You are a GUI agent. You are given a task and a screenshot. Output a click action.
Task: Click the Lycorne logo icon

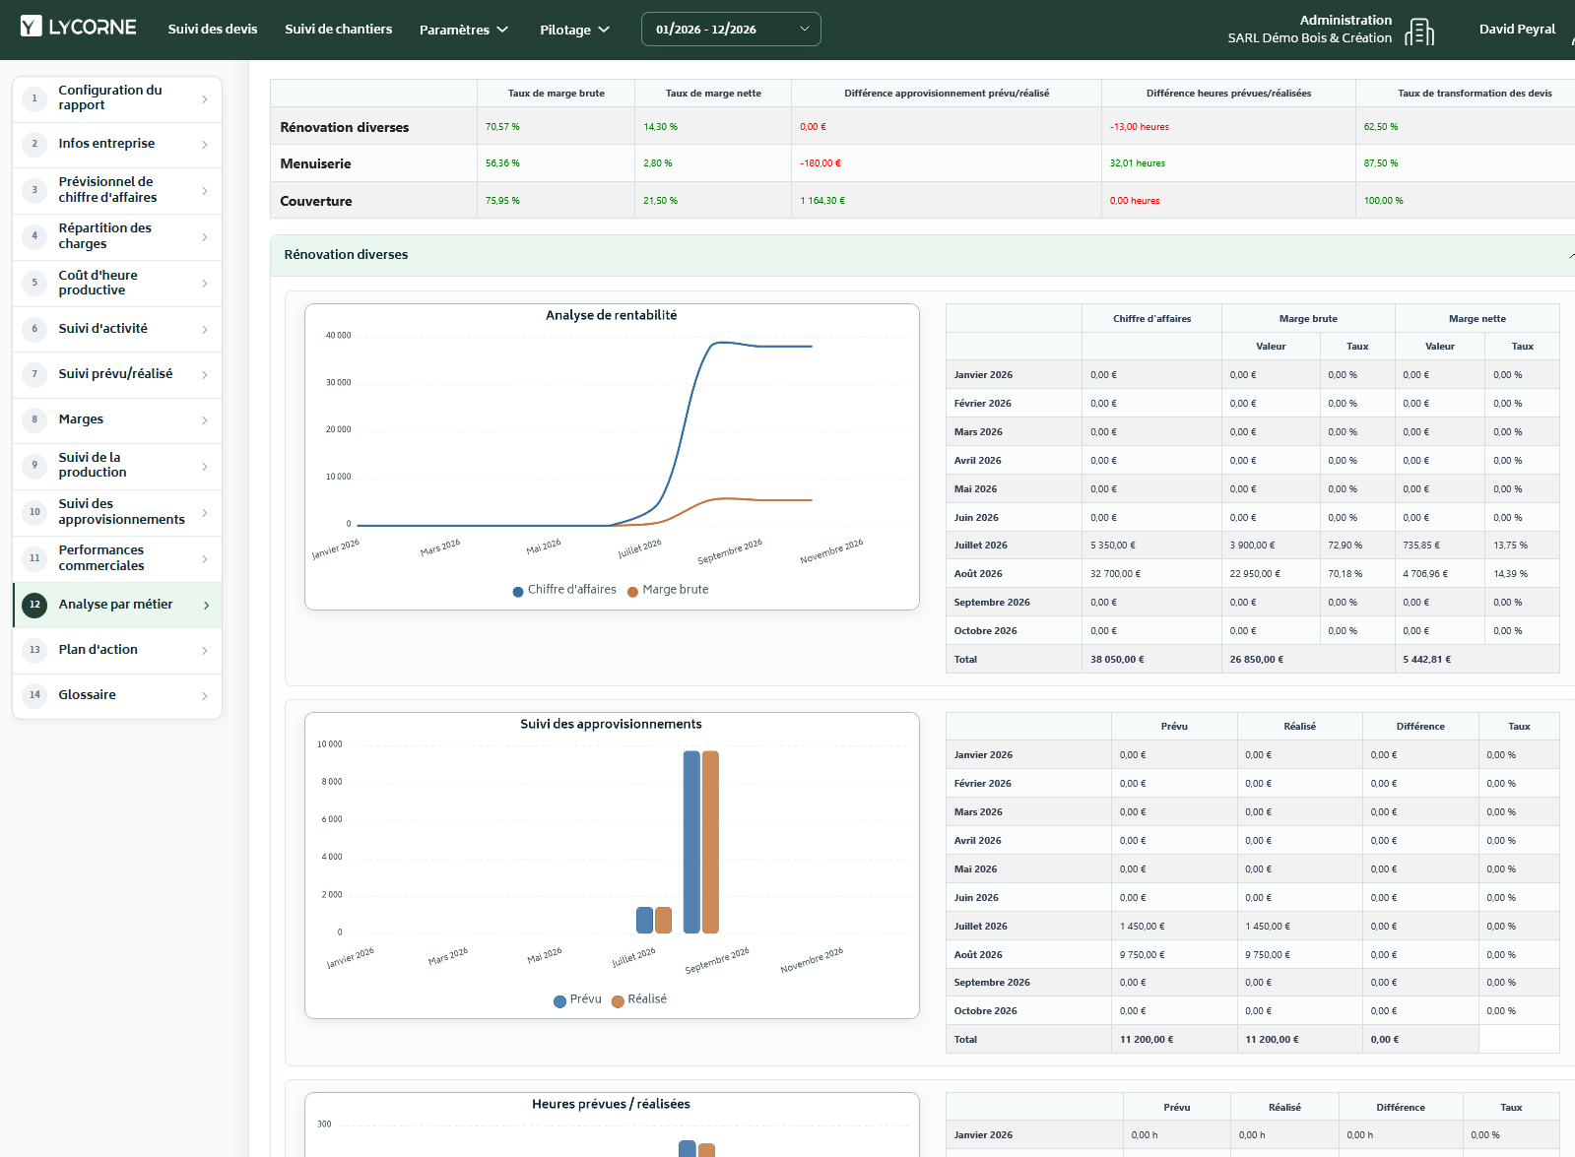click(x=32, y=27)
